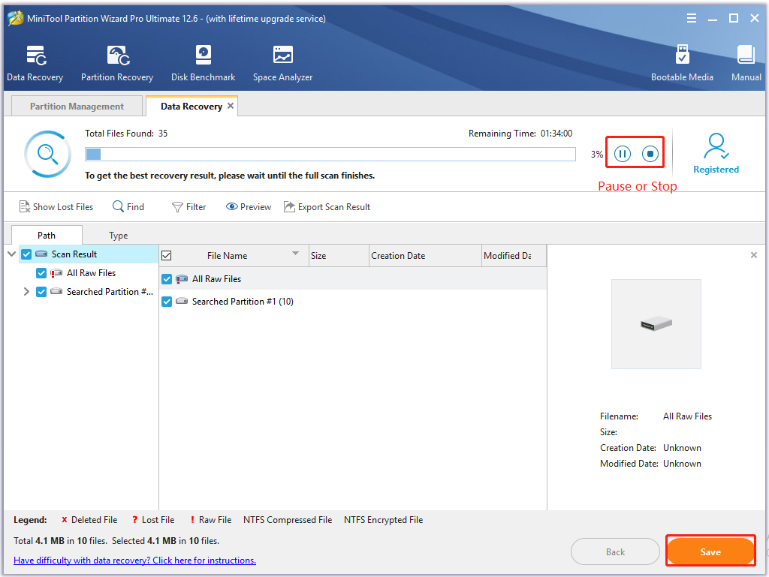Uncheck Searched Partition #1 (10) in list
The image size is (769, 577).
(x=167, y=302)
